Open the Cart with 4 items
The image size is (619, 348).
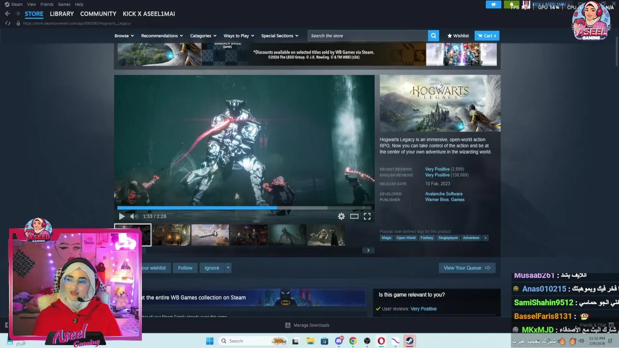click(x=487, y=36)
